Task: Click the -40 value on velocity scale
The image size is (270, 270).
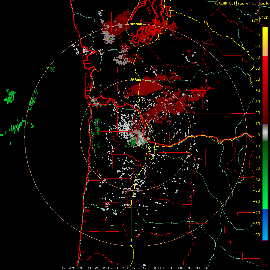Action: click(x=256, y=179)
